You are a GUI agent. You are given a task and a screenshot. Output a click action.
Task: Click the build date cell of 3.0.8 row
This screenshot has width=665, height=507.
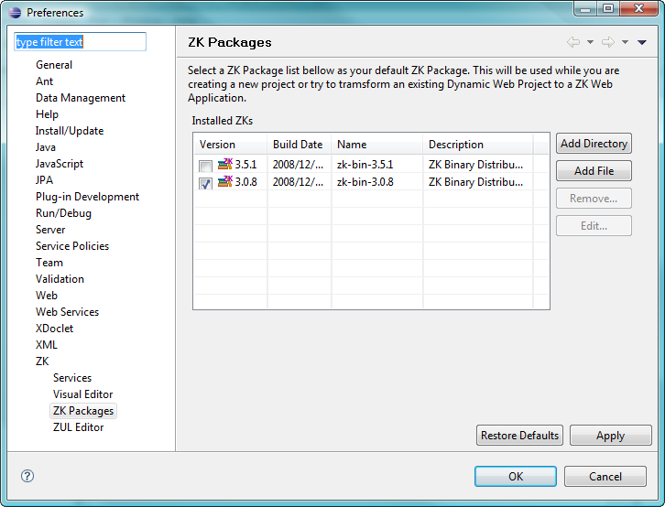click(x=298, y=182)
